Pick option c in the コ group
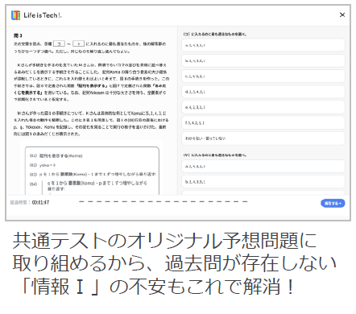The height and width of the screenshot is (314, 356). point(263,76)
